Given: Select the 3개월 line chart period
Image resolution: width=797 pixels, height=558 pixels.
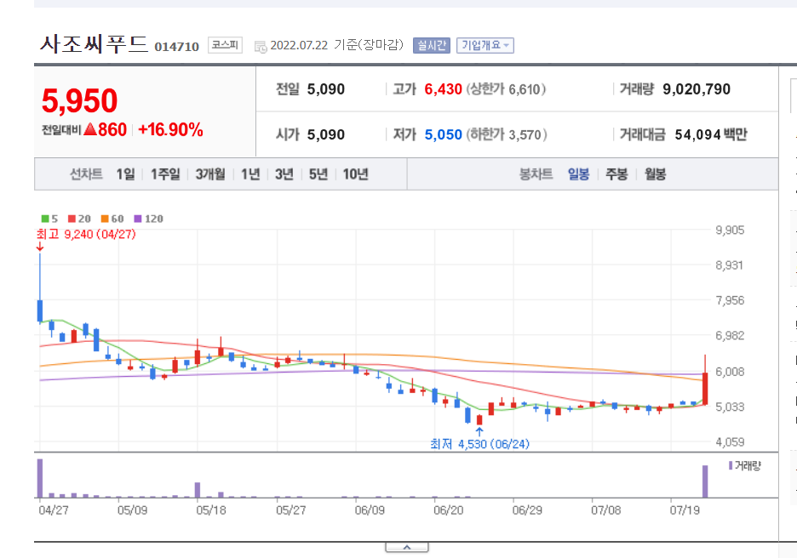Looking at the screenshot, I should (x=210, y=174).
